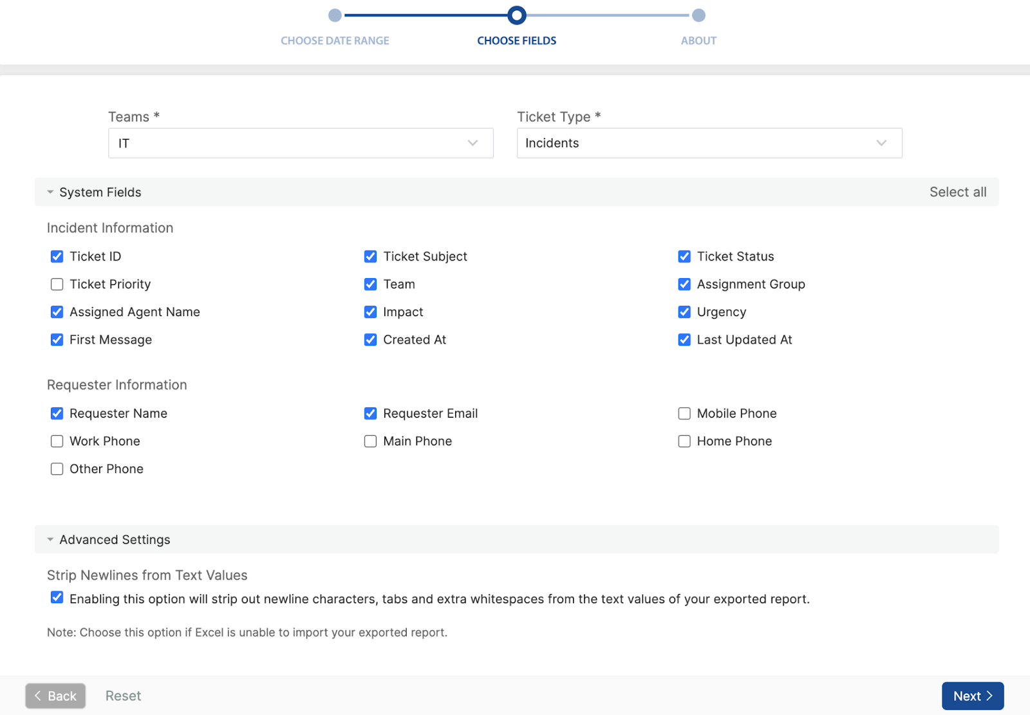1030x715 pixels.
Task: Enable the Ticket Priority checkbox
Action: (57, 284)
